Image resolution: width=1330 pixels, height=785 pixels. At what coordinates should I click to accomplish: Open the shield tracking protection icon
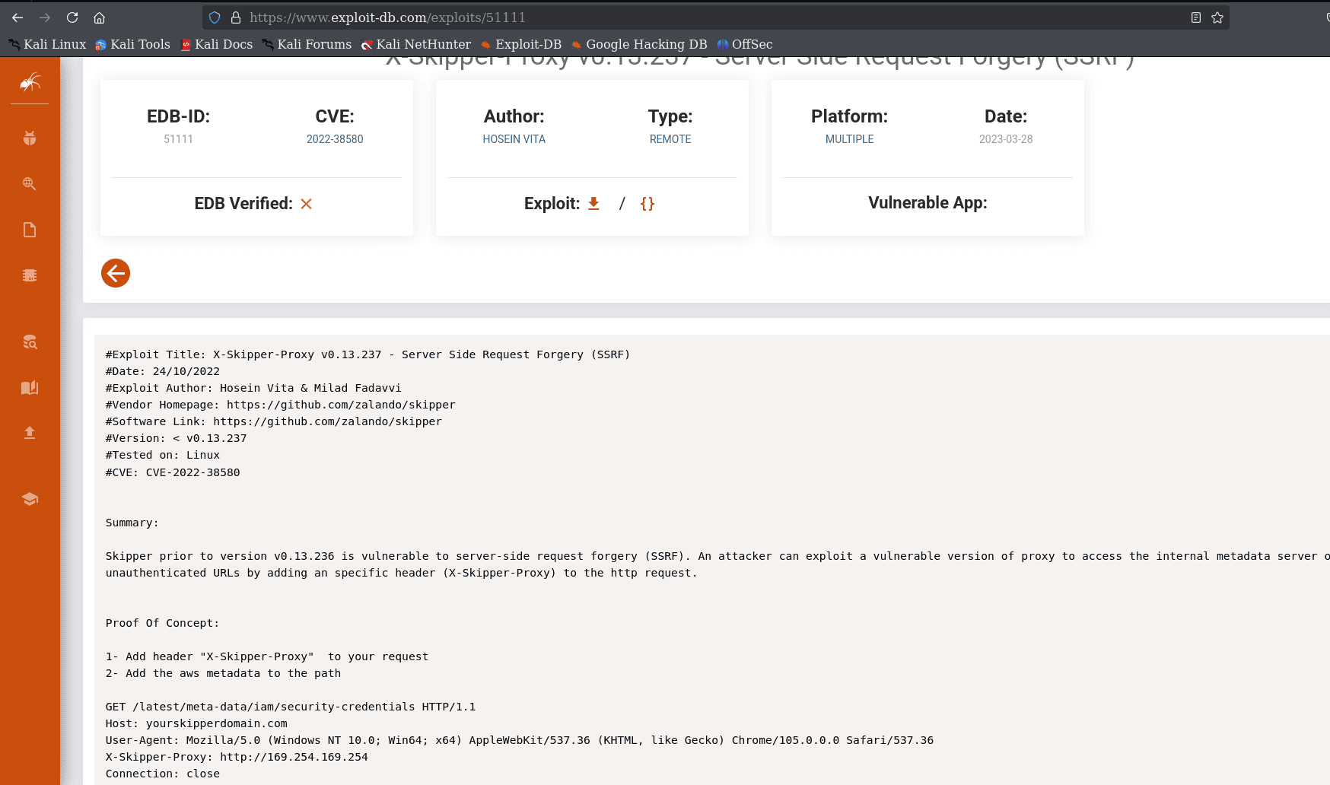pyautogui.click(x=215, y=17)
